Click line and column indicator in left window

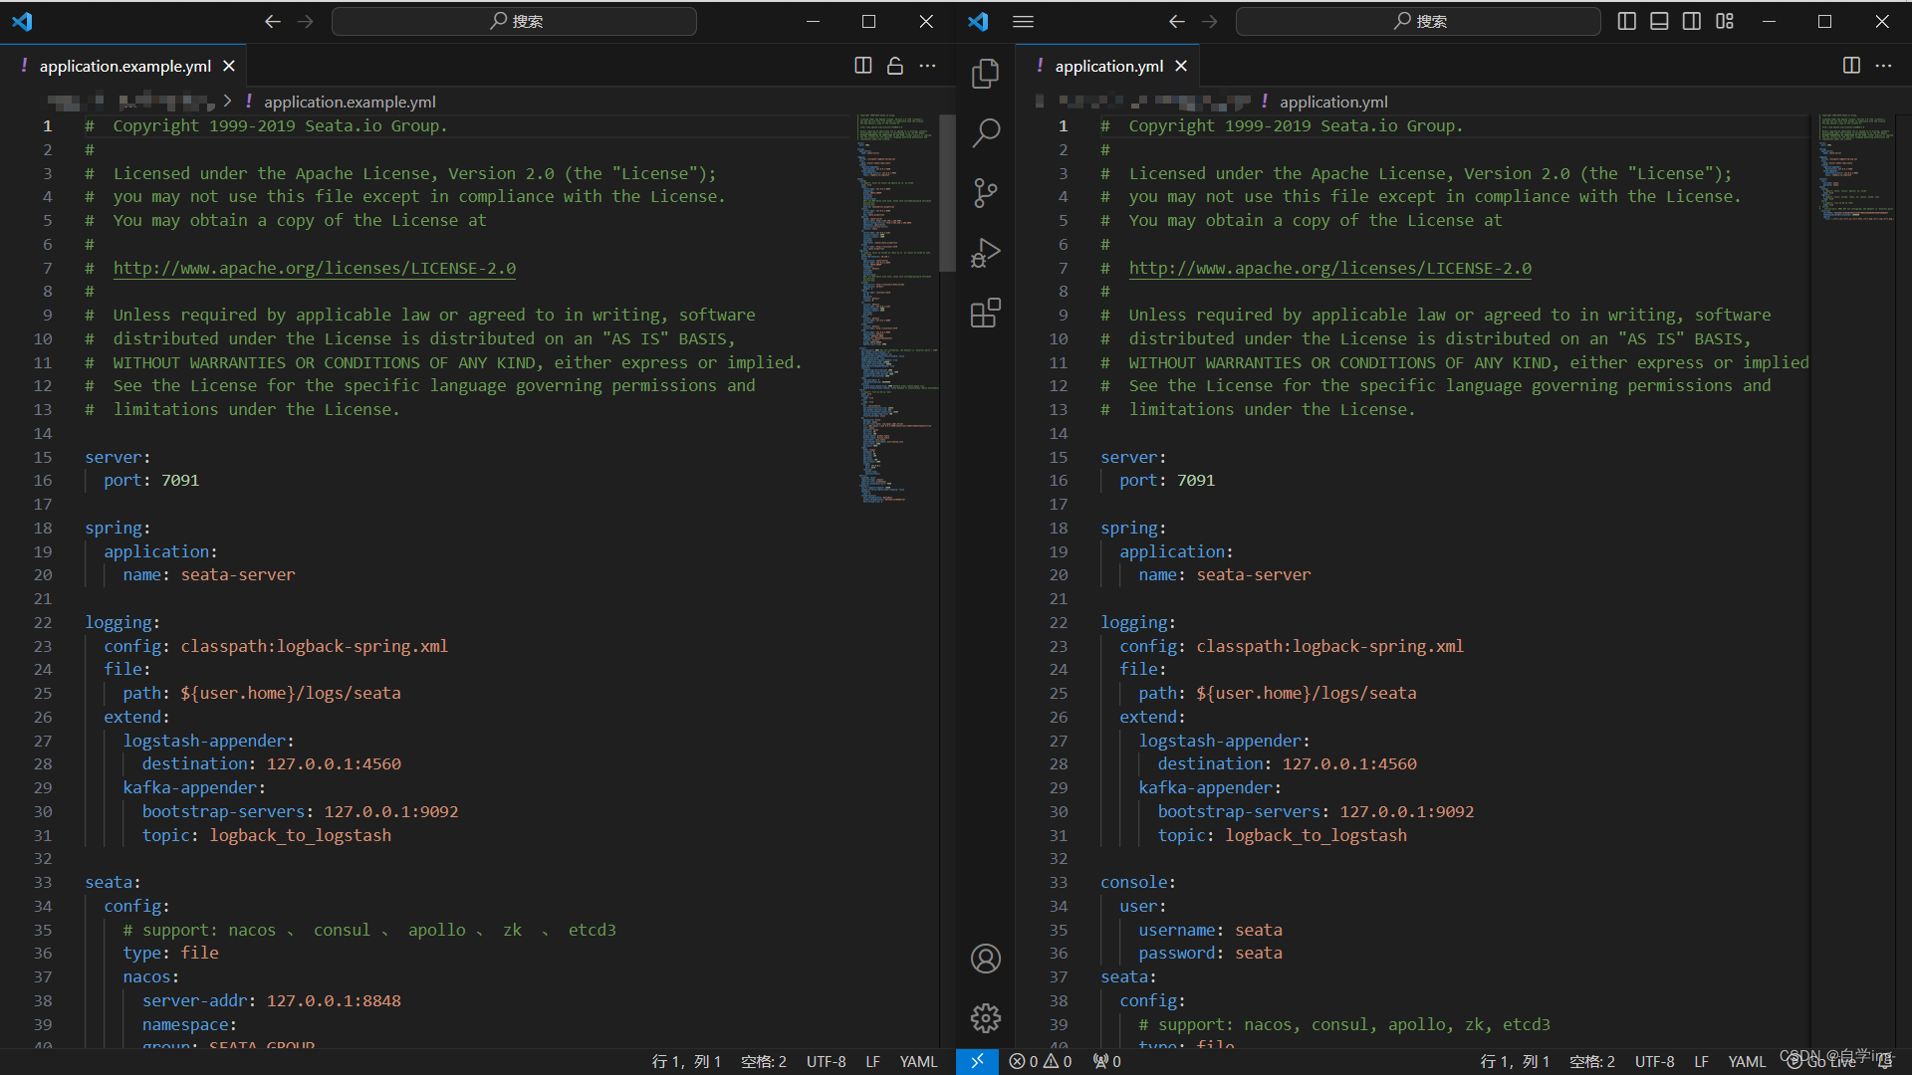pos(686,1061)
